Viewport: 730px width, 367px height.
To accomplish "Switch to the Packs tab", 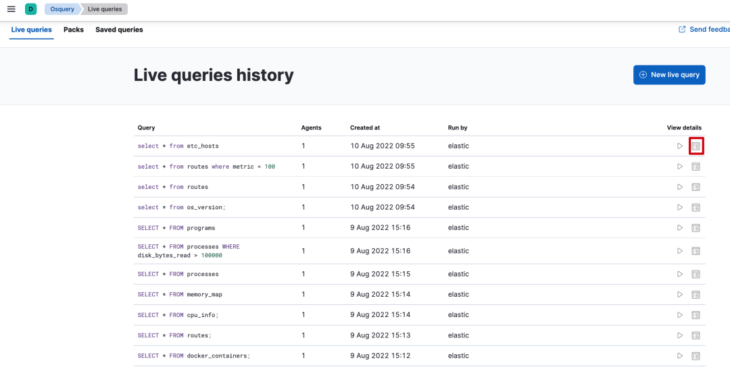I will (x=74, y=30).
